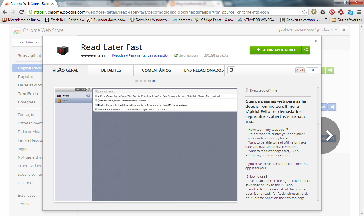Select the fifth (blue) carousel dot
The height and width of the screenshot is (216, 364).
(x=154, y=81)
